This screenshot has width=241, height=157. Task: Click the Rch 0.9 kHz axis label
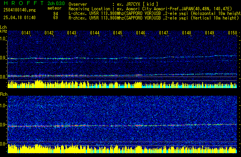[x=3, y=124]
